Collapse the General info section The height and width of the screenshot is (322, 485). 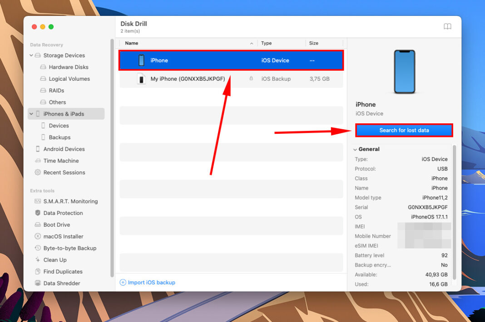point(356,149)
